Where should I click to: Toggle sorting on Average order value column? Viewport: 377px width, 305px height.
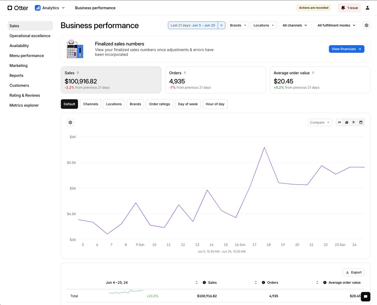click(x=317, y=282)
